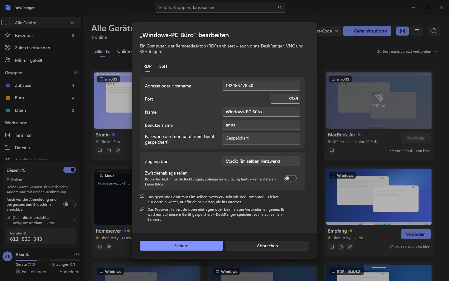Click the key icon on the Empfang card

point(350,247)
